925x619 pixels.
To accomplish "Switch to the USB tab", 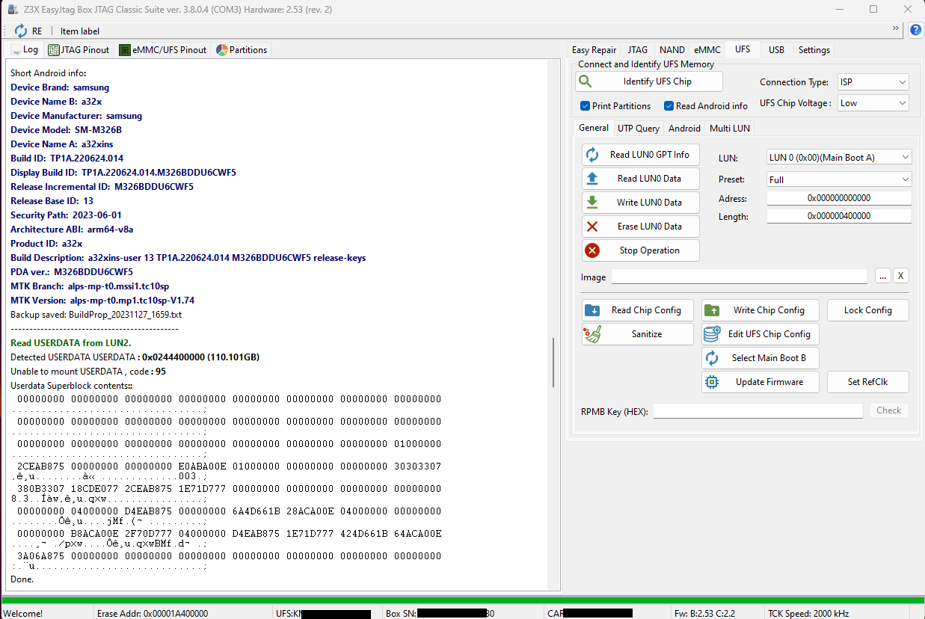I will [x=776, y=50].
